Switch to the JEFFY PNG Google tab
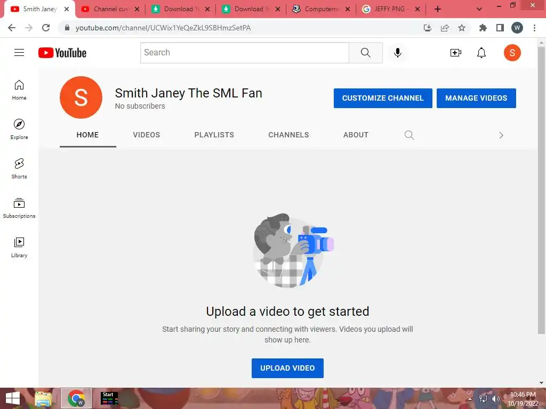 [x=391, y=9]
